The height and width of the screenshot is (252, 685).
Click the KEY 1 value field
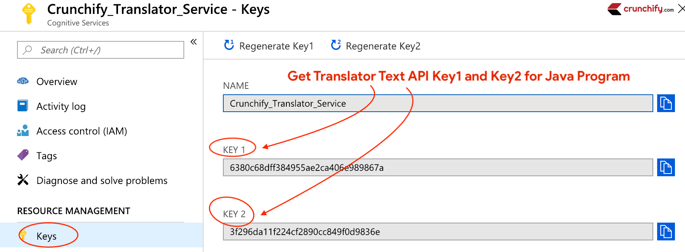click(x=387, y=167)
